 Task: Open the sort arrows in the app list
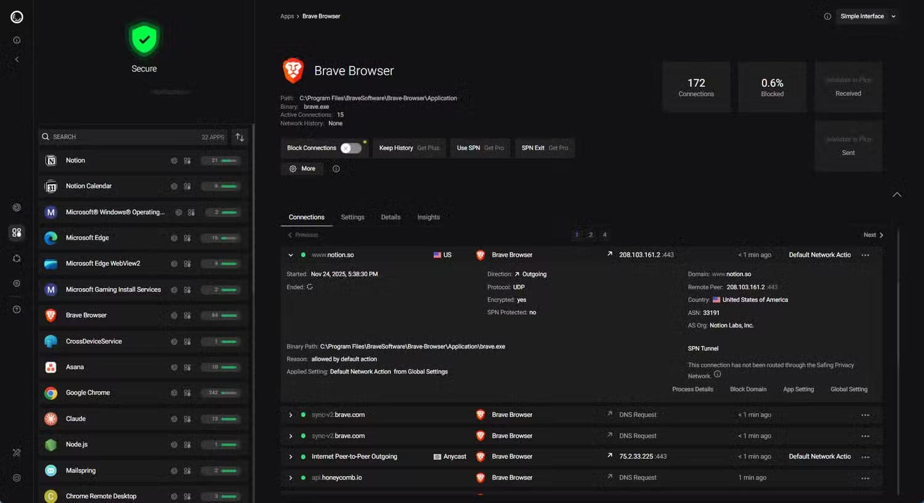tap(240, 137)
